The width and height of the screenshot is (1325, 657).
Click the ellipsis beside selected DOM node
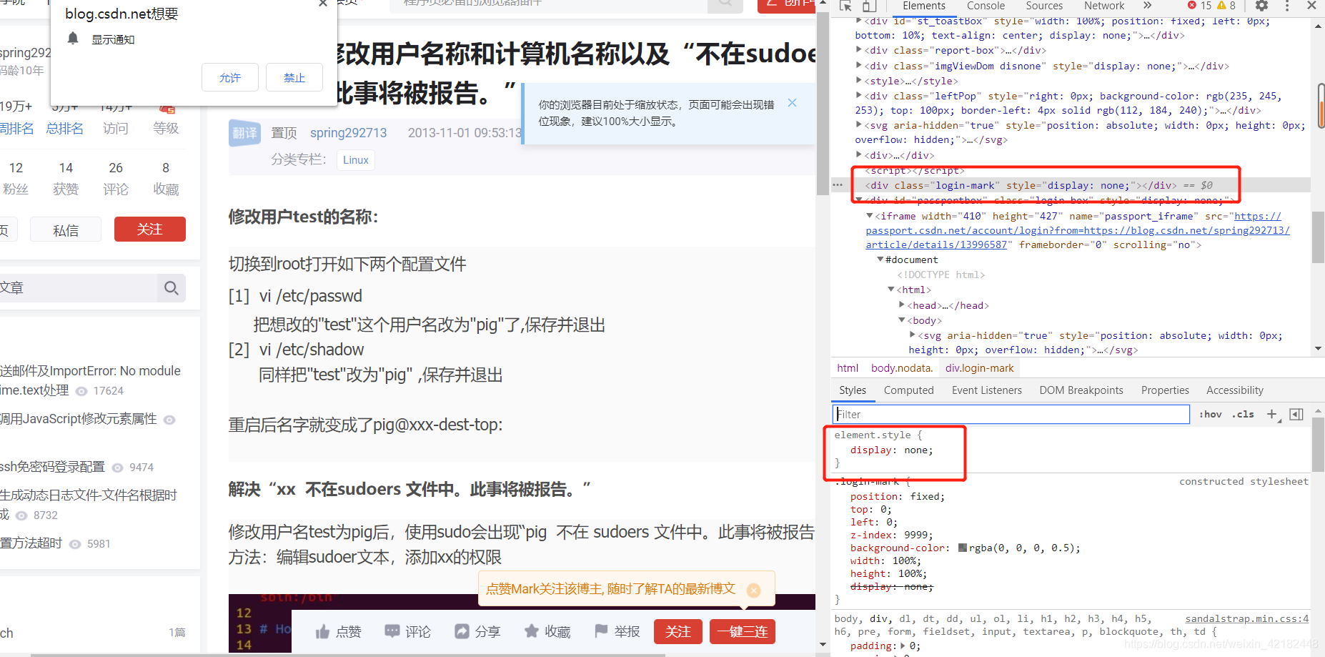(x=838, y=185)
